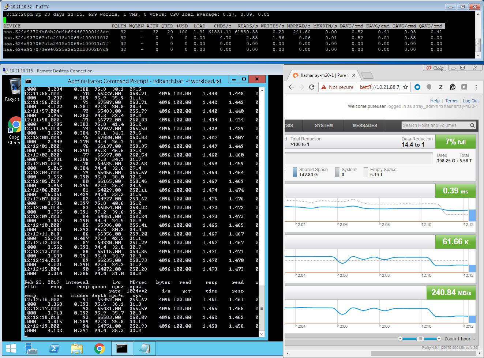The width and height of the screenshot is (484, 358).
Task: Open the Terms link
Action: pyautogui.click(x=451, y=101)
